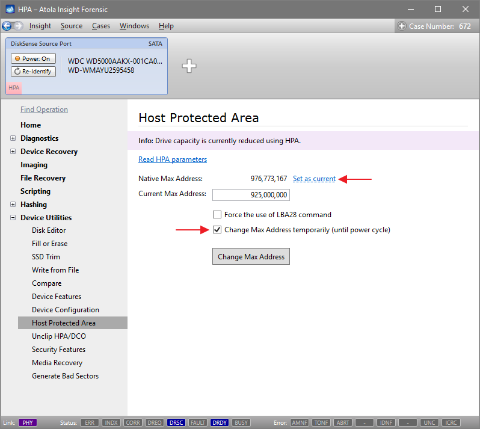The image size is (480, 429).
Task: Click the pink HPA indicator badge
Action: (14, 88)
